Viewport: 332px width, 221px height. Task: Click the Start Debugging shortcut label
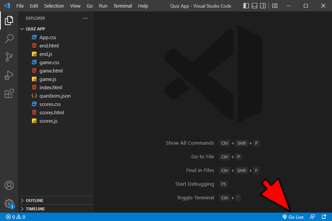coord(194,184)
